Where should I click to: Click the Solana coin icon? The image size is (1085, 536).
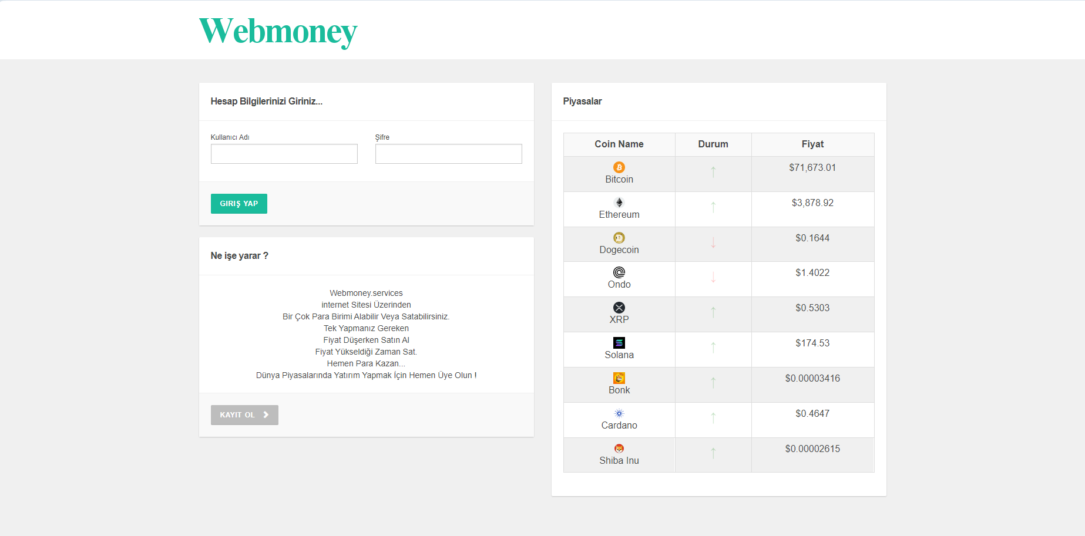(x=619, y=343)
